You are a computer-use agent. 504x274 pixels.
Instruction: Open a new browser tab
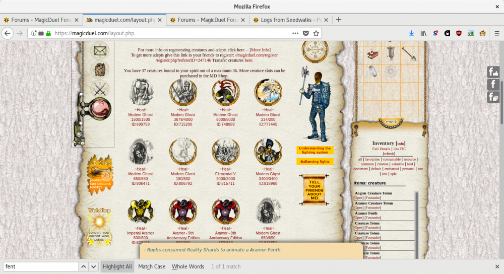(339, 20)
